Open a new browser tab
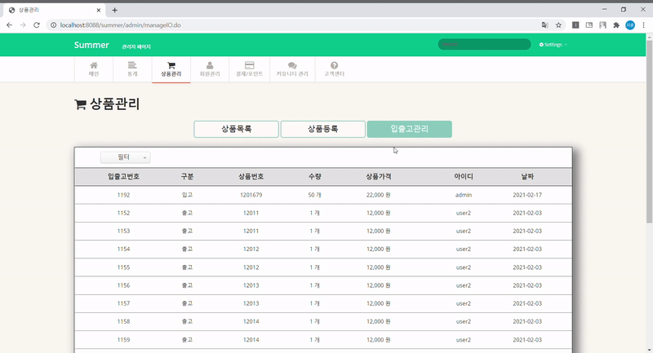 (114, 10)
